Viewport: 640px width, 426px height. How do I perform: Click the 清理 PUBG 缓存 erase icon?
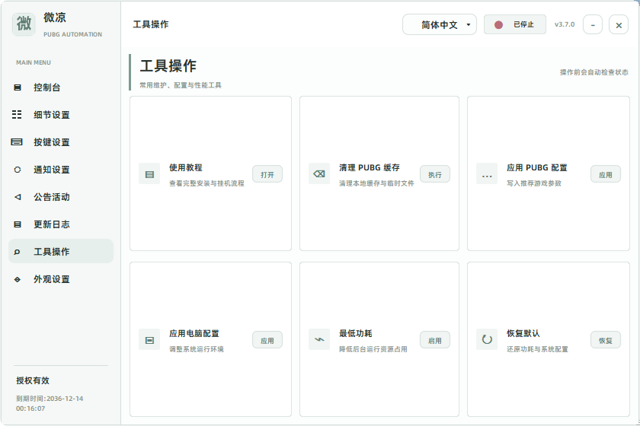[x=318, y=174]
